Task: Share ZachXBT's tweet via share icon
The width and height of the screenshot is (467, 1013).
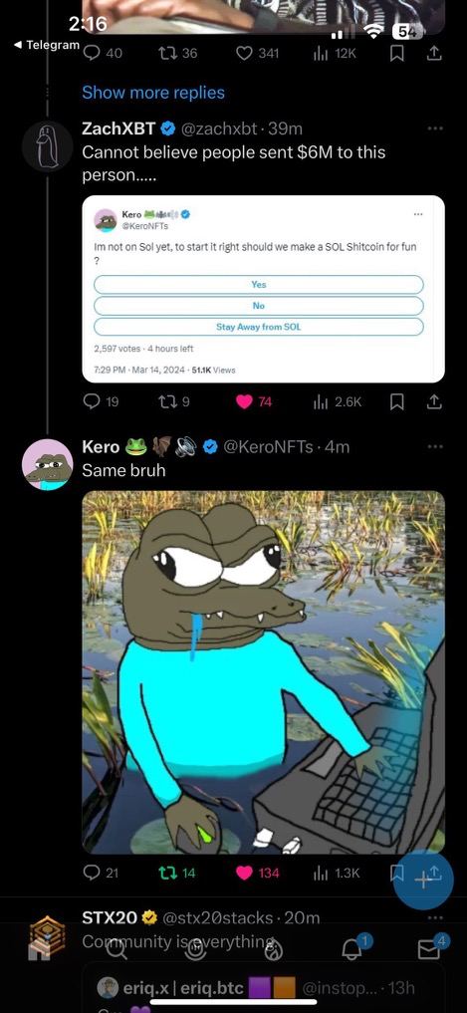Action: click(435, 401)
